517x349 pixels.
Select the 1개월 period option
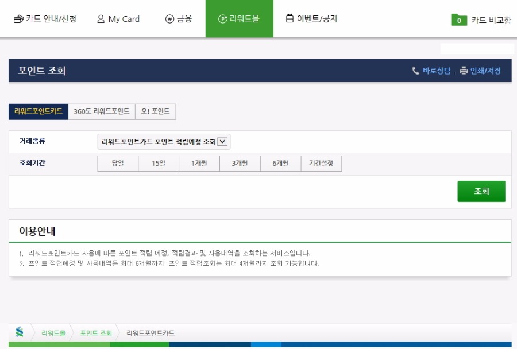199,164
